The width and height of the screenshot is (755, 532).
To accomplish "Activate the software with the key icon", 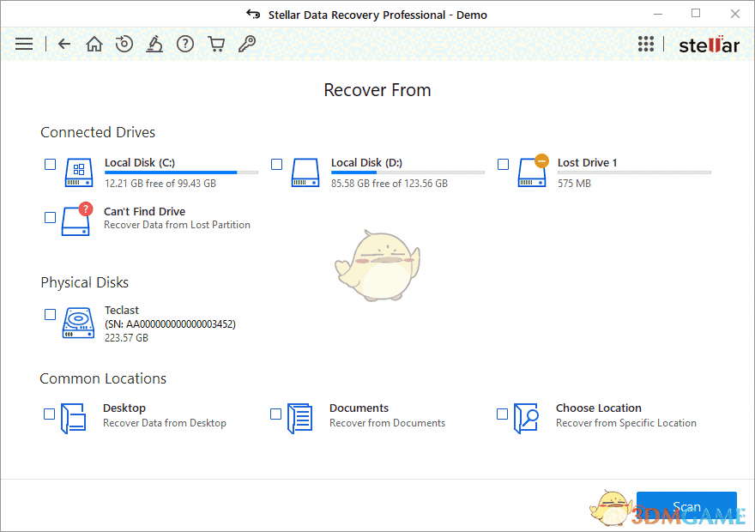I will [x=247, y=44].
